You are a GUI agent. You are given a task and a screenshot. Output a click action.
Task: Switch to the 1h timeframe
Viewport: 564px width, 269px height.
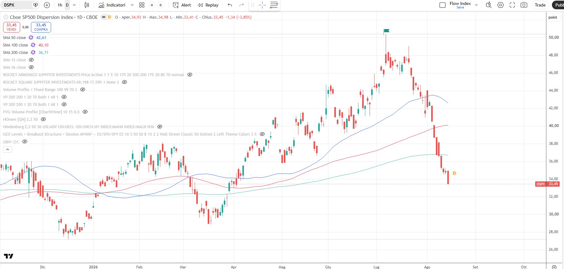60,5
